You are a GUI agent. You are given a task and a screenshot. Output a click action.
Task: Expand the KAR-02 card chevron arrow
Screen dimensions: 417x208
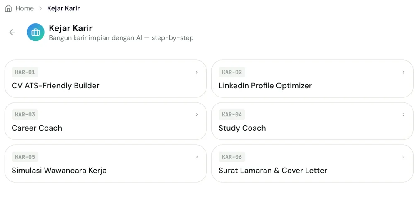tap(404, 72)
